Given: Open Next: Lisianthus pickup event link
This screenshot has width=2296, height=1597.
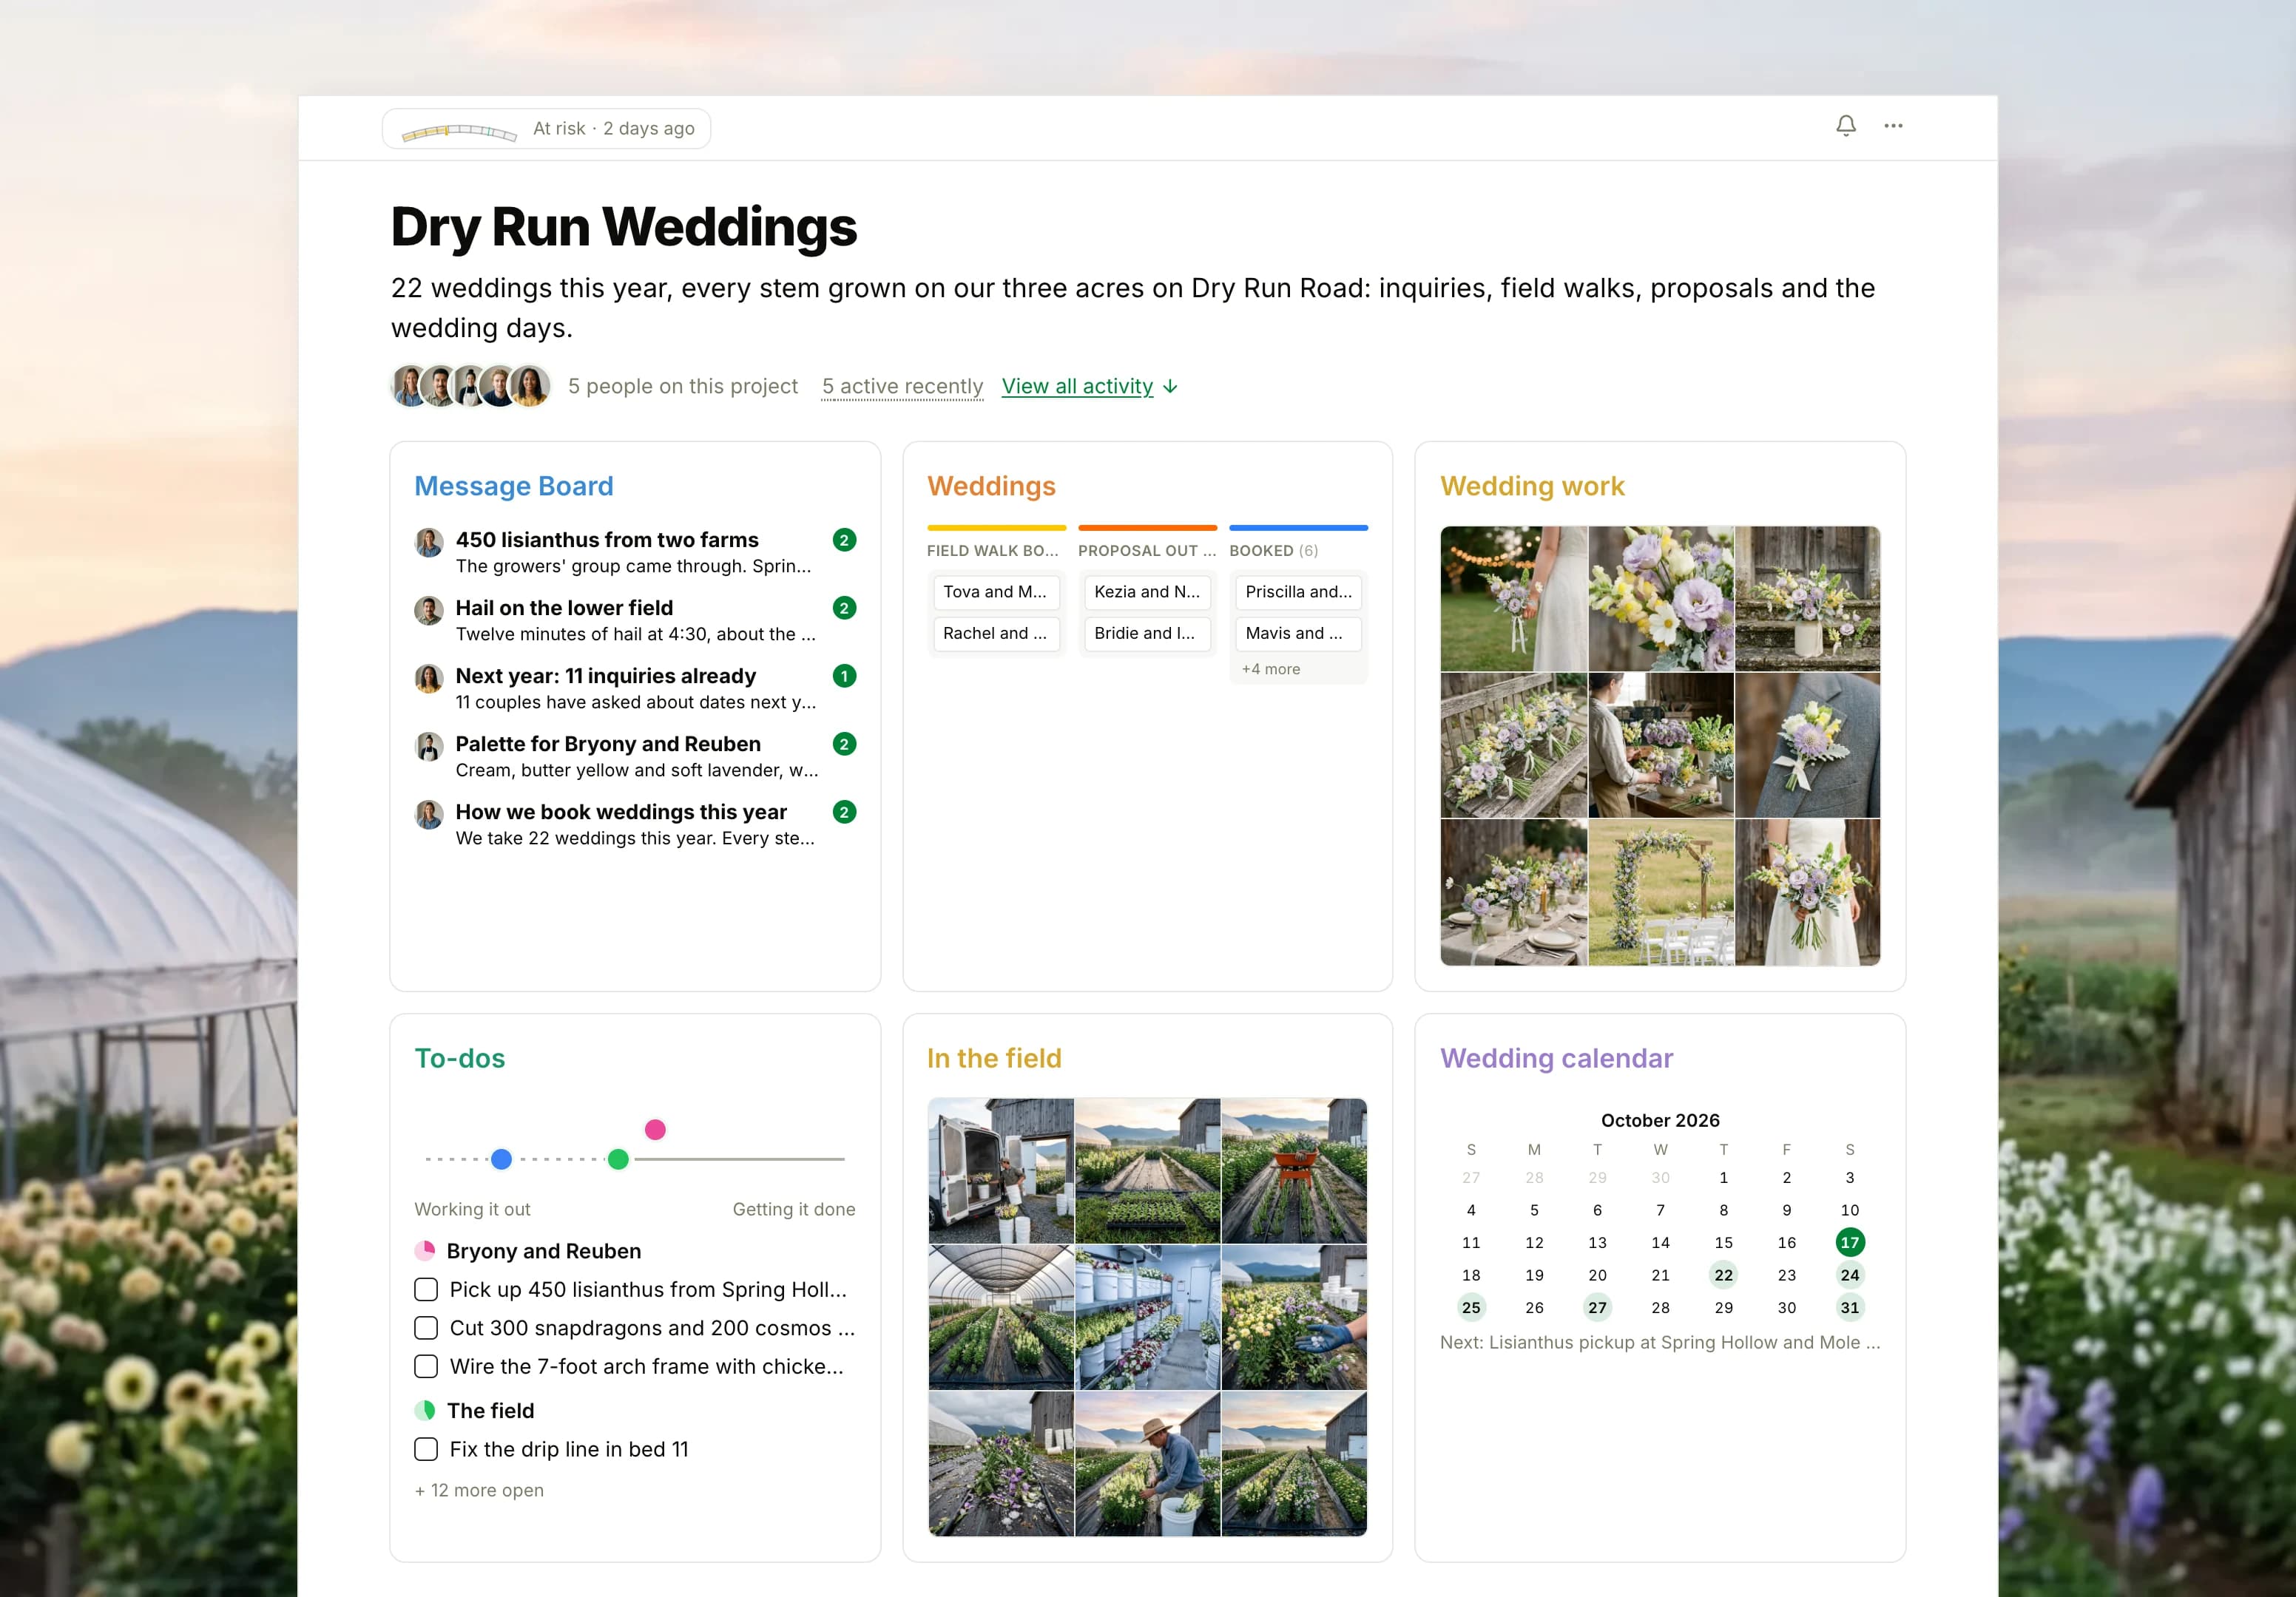Looking at the screenshot, I should [x=1660, y=1342].
